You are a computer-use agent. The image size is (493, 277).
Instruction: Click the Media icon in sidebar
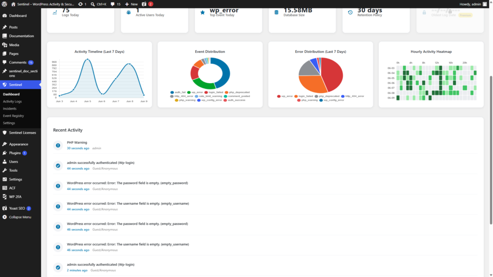click(4, 45)
